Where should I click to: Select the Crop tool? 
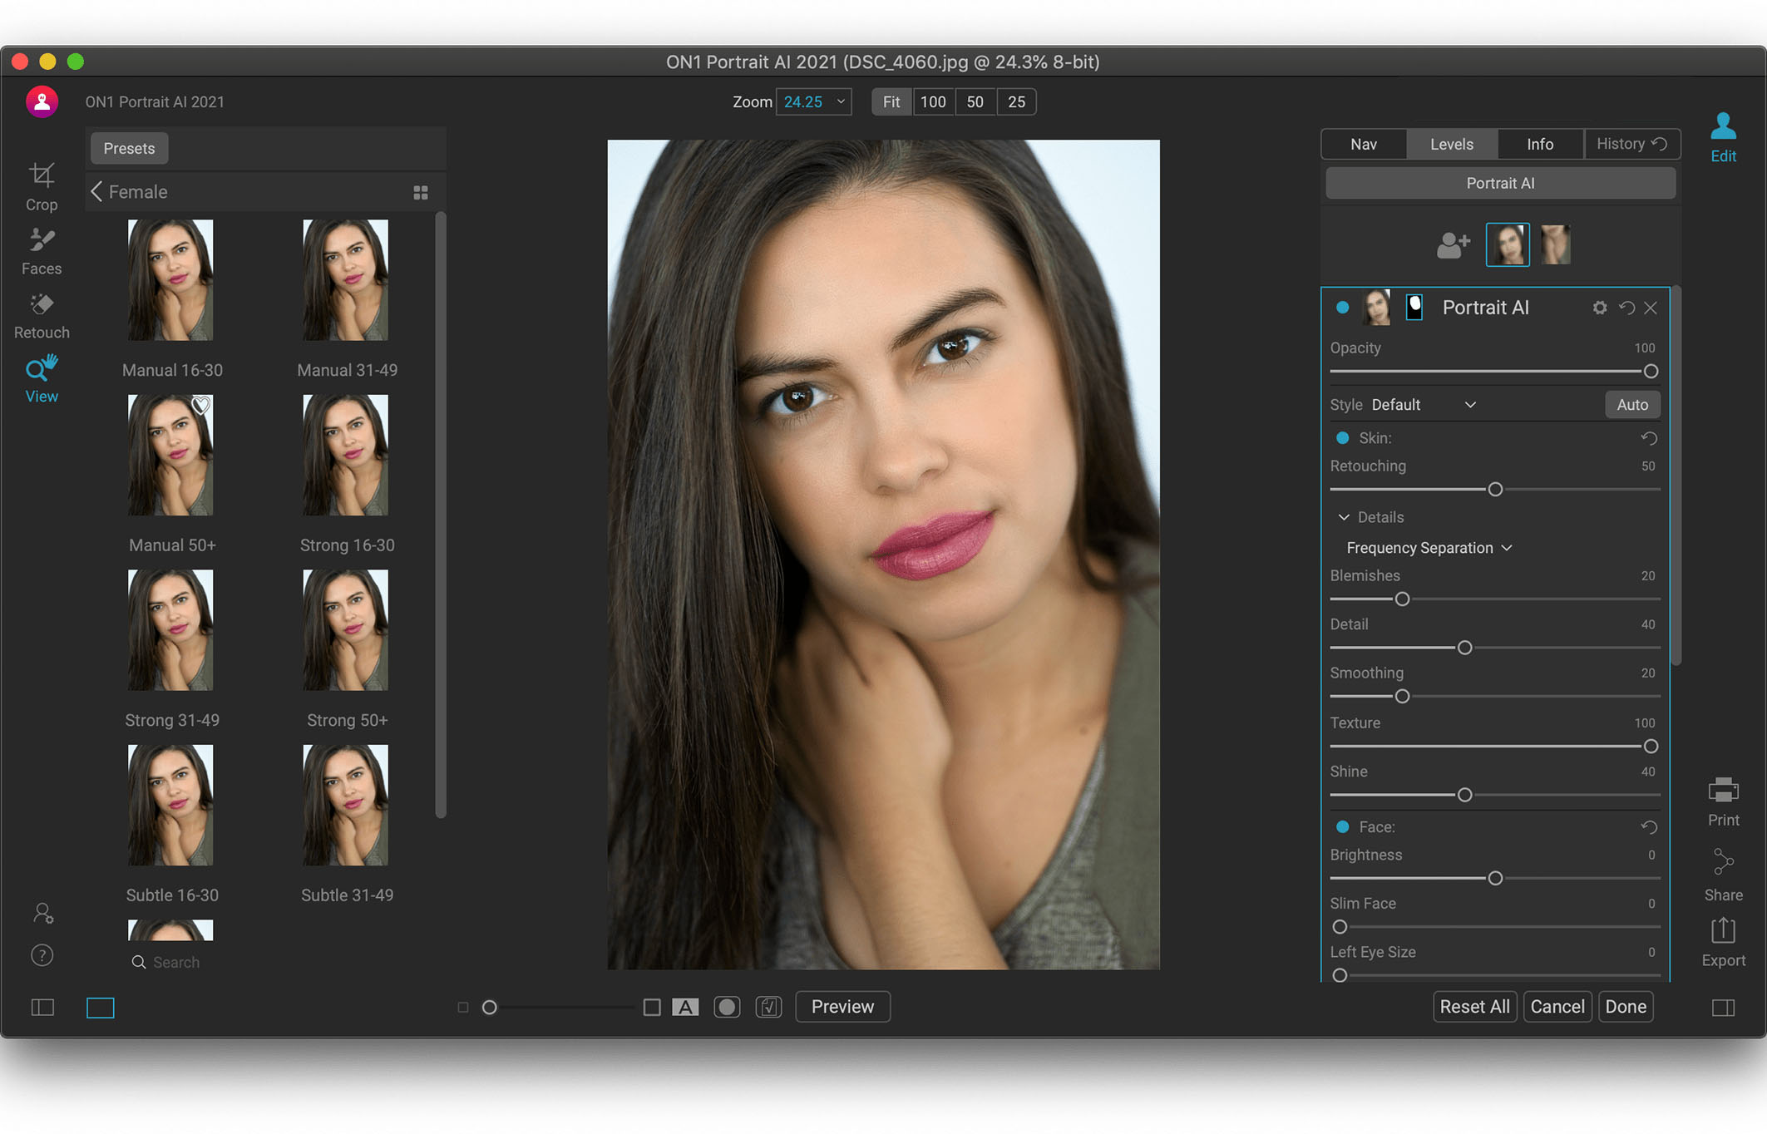pos(42,187)
